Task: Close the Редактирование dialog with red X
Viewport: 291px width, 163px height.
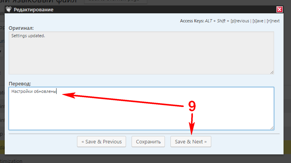Action: [x=280, y=9]
